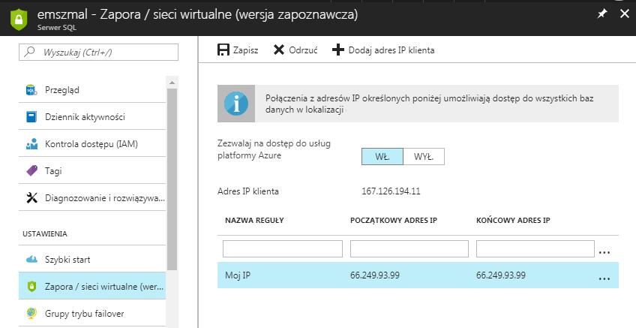Click Moj IP start address 66.249.93.99

coord(375,275)
